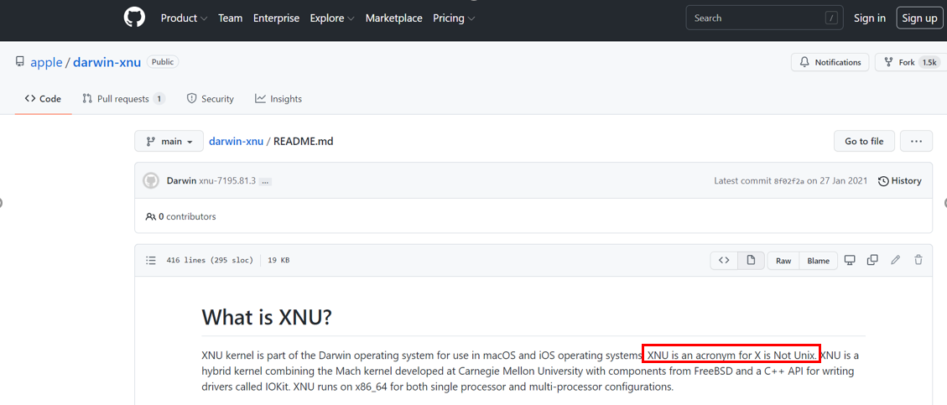Display the rendered file view
This screenshot has width=947, height=405.
751,260
